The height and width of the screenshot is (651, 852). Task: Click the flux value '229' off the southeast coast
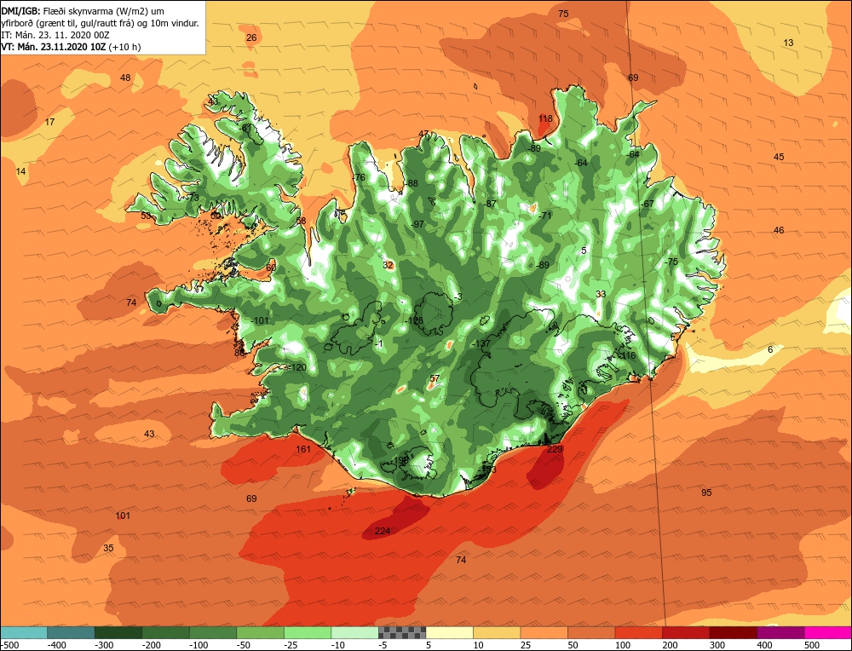(555, 449)
